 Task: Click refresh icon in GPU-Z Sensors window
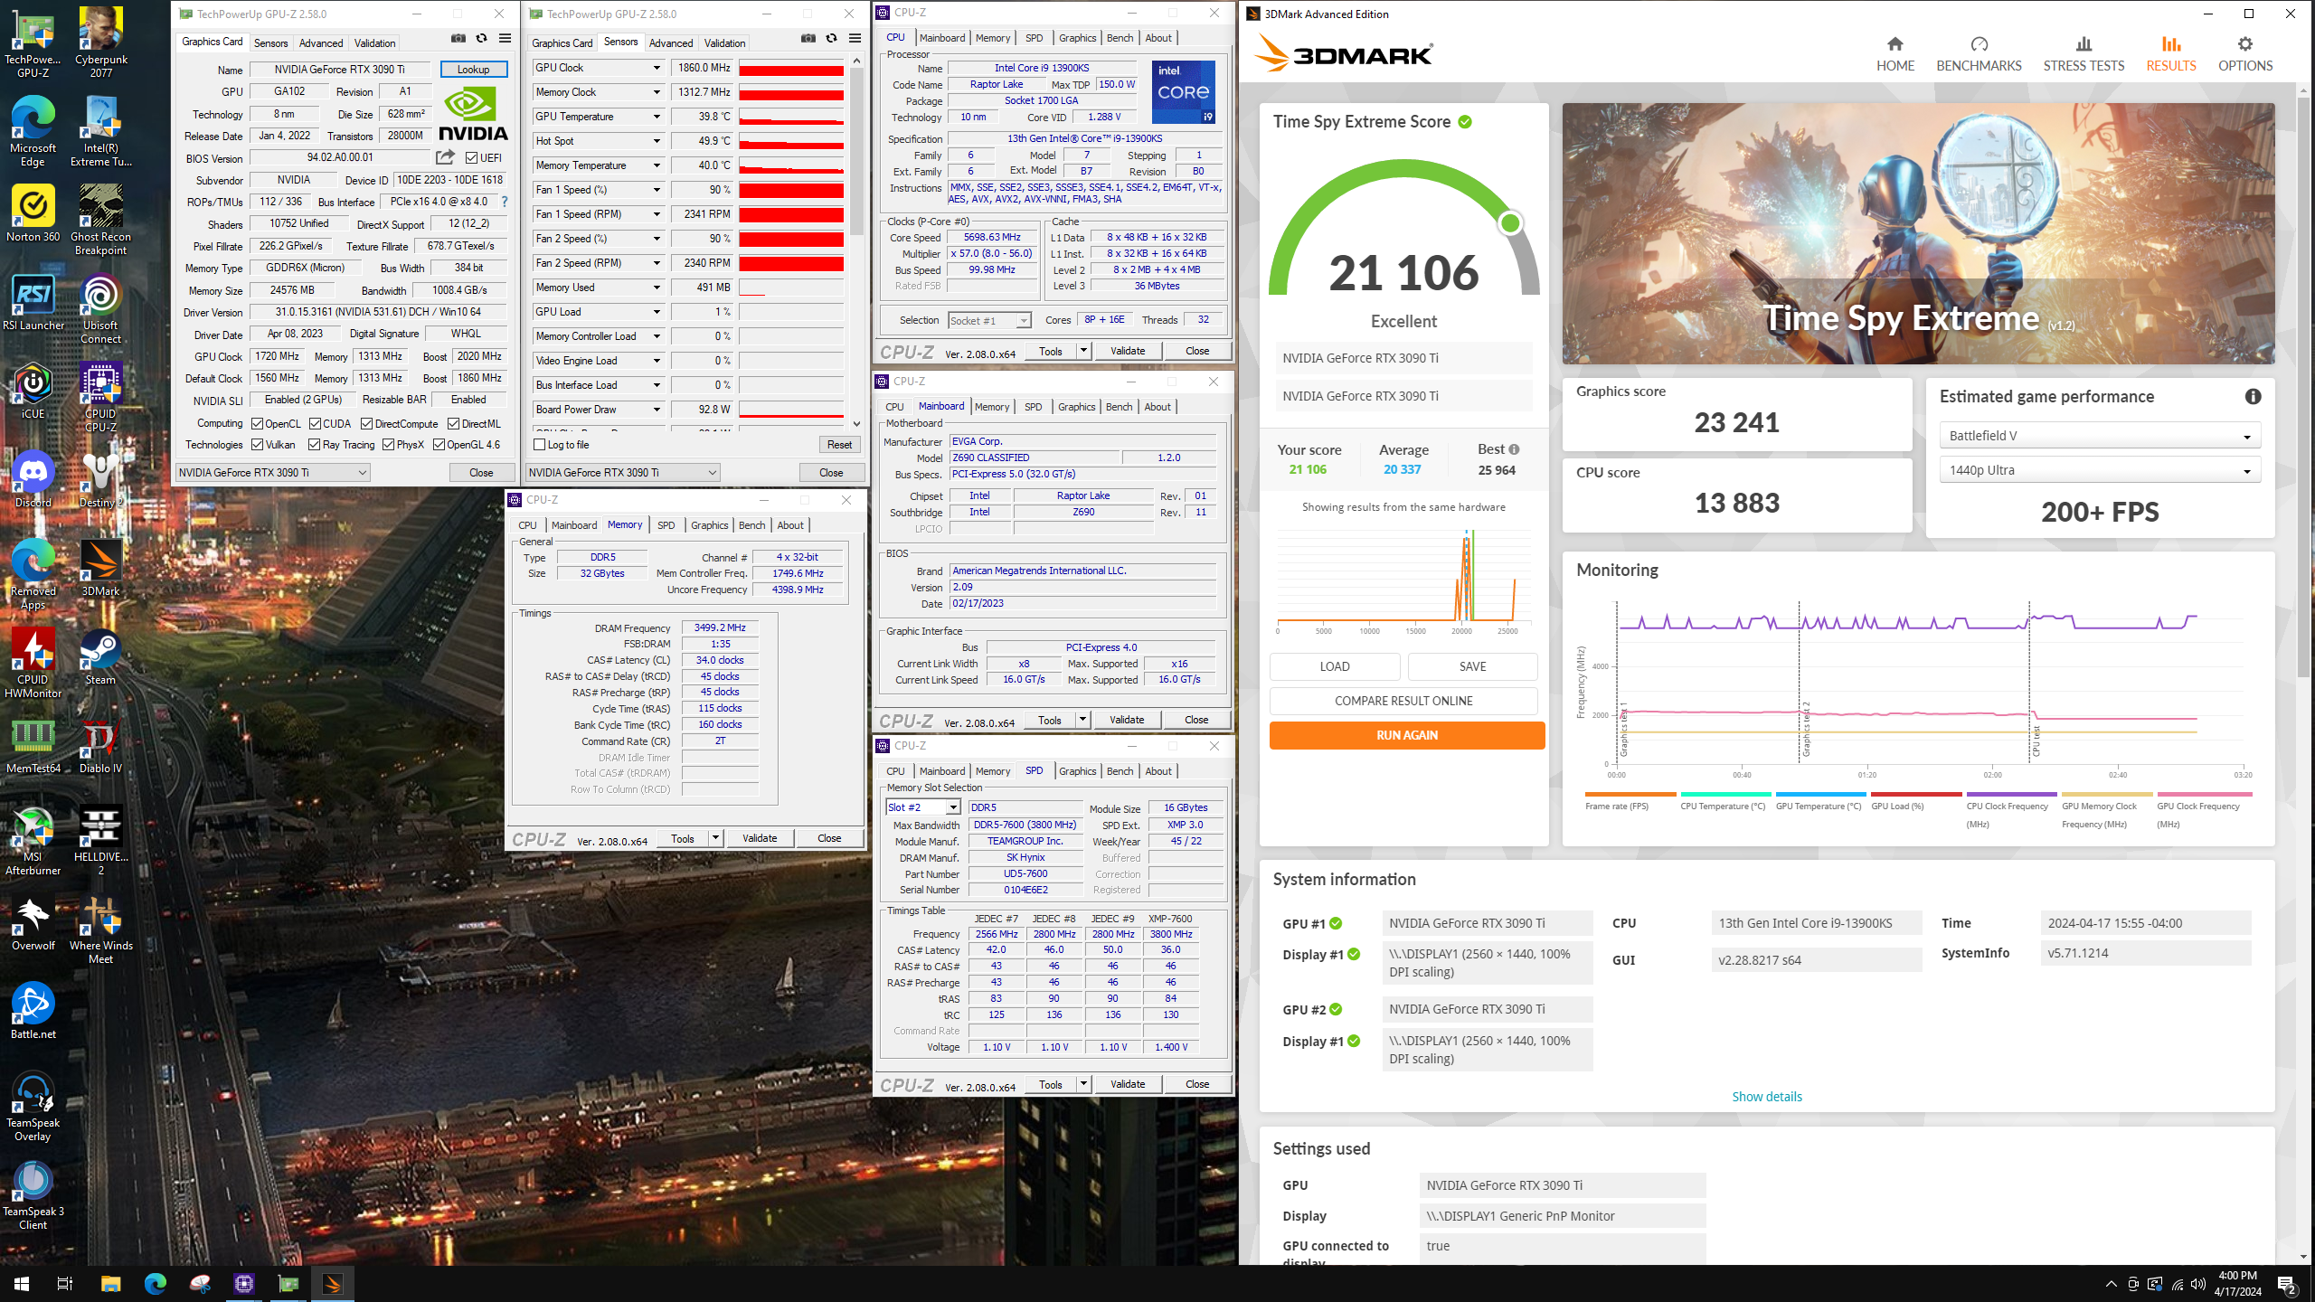tap(831, 39)
